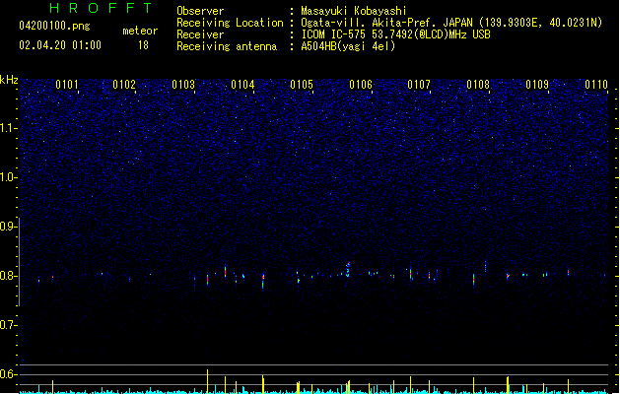Click the meteor count 18
Viewport: 620px width, 394px height.
[x=143, y=45]
